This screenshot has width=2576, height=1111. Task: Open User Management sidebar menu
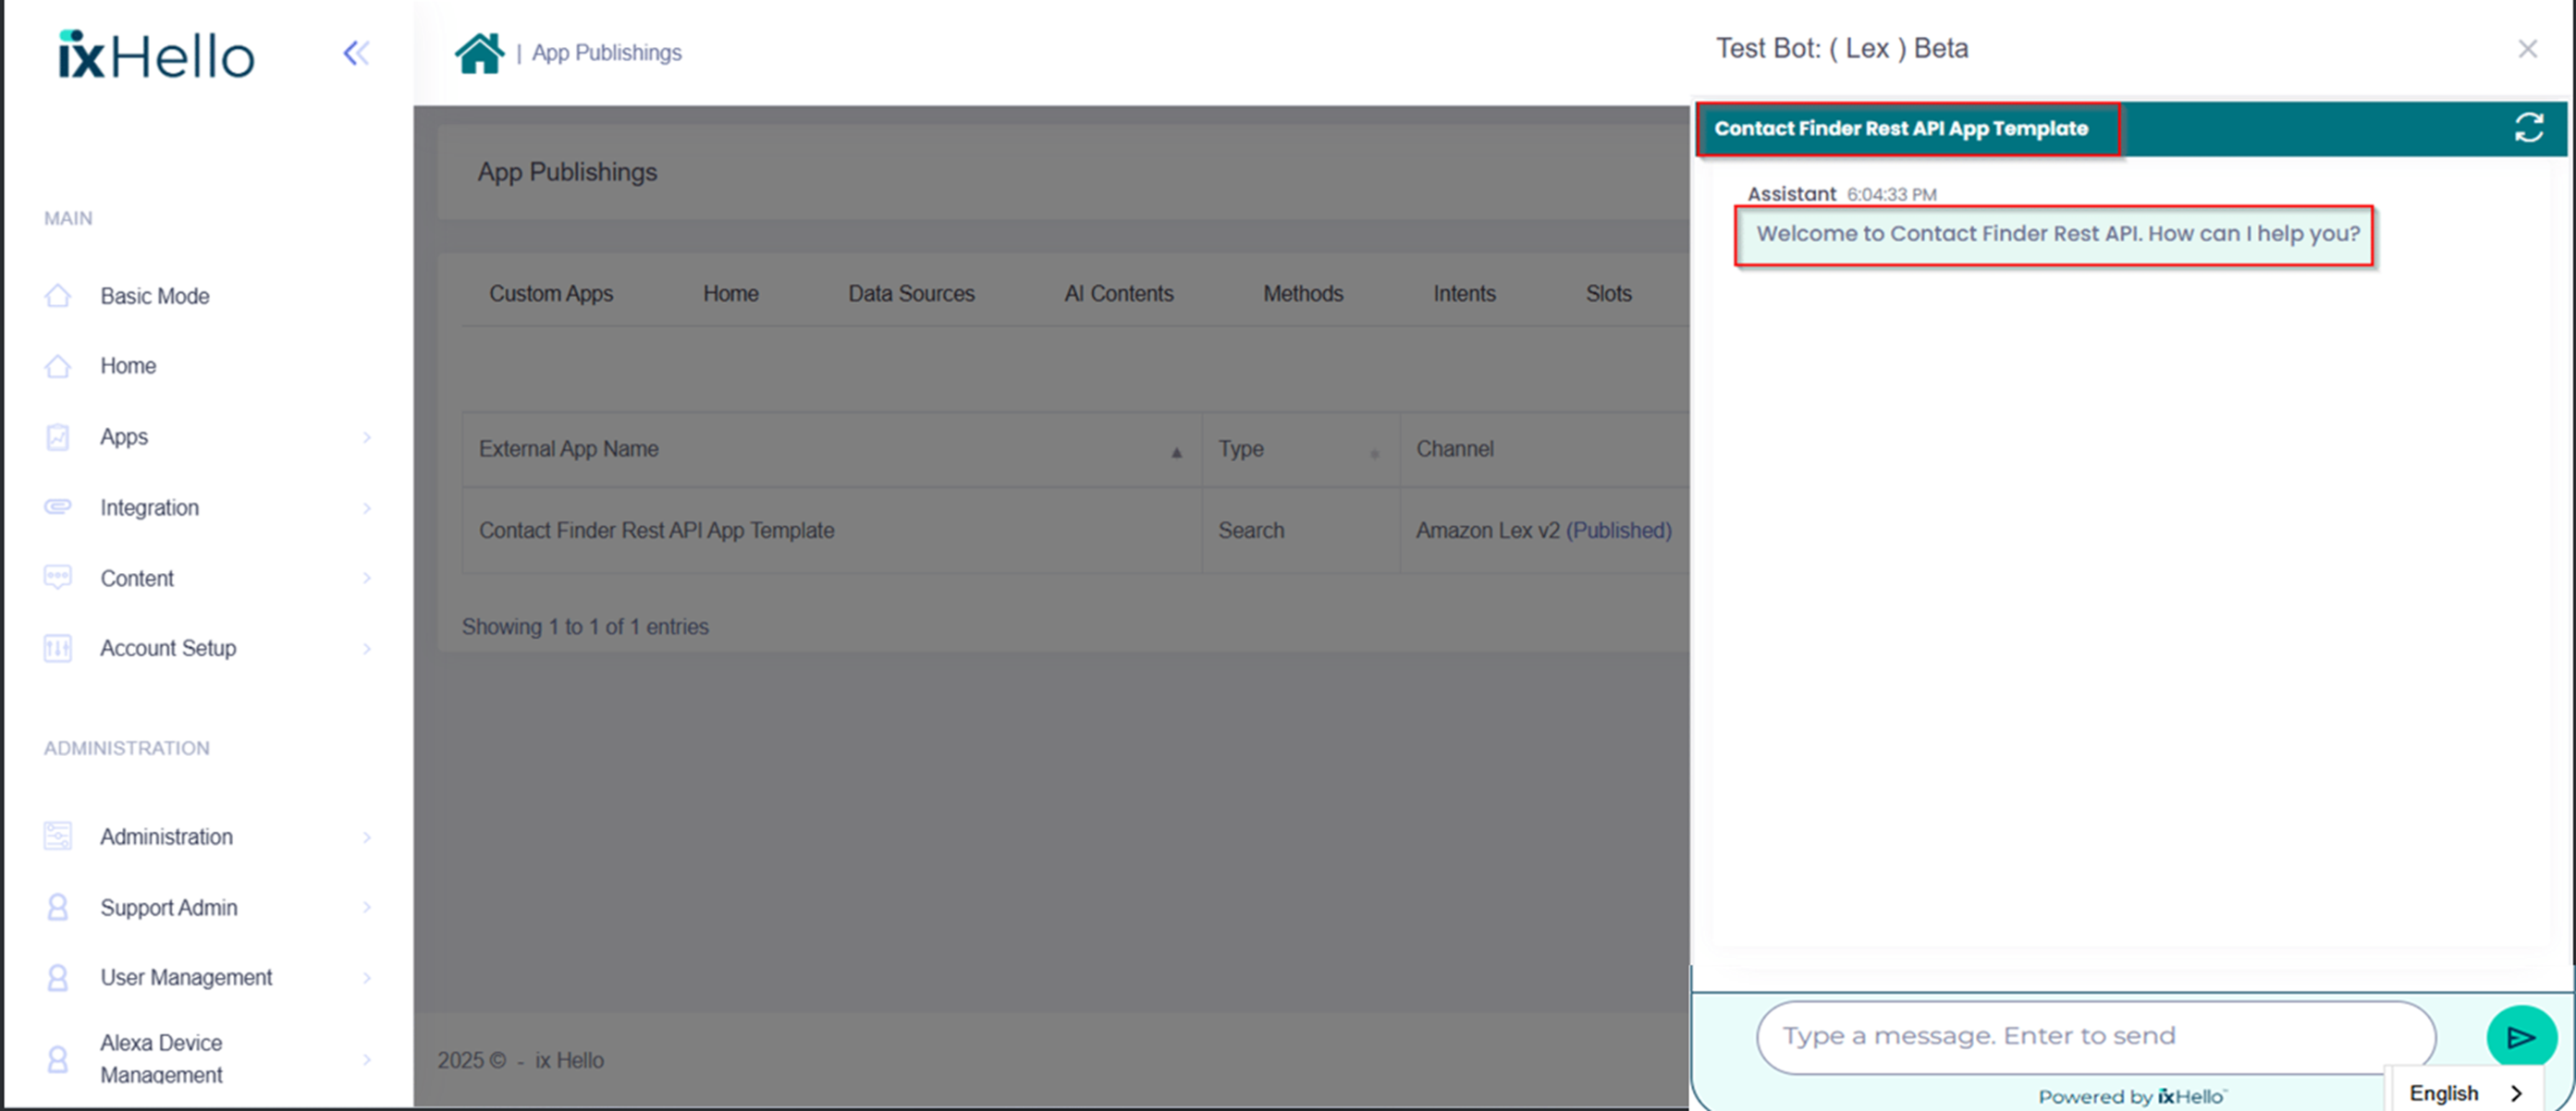(x=186, y=977)
